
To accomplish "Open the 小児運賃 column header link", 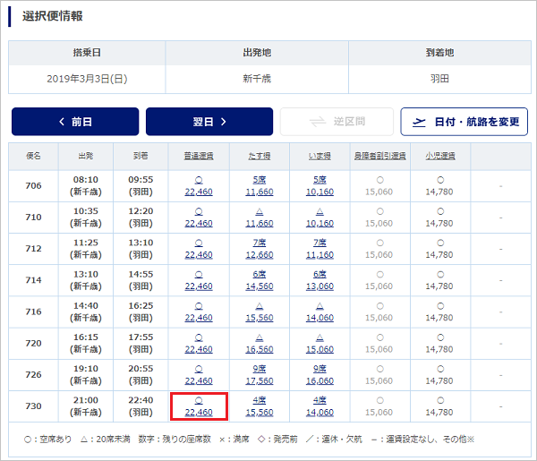I will [x=441, y=156].
